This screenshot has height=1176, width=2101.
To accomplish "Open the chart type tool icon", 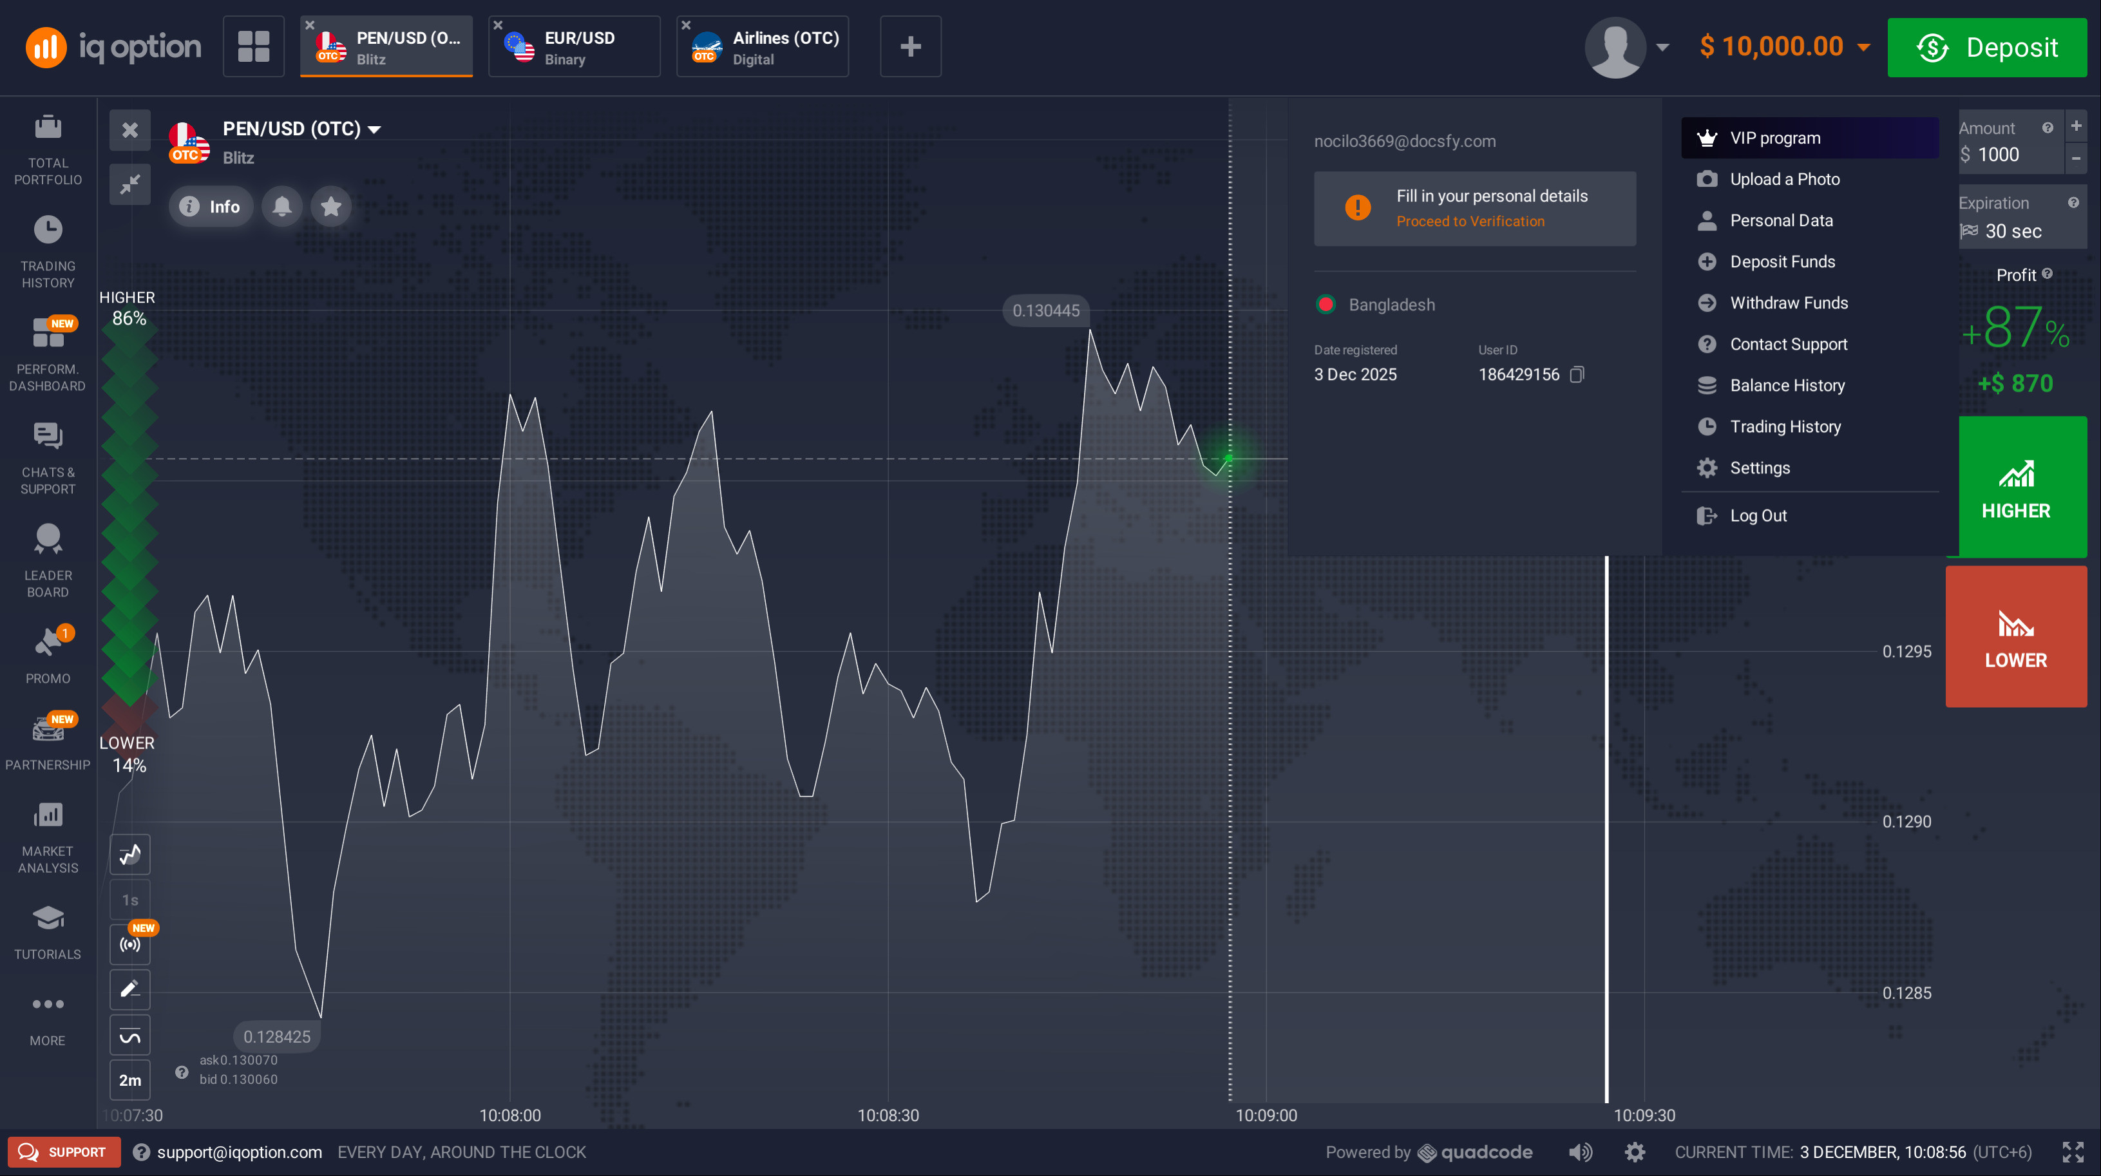I will (129, 854).
